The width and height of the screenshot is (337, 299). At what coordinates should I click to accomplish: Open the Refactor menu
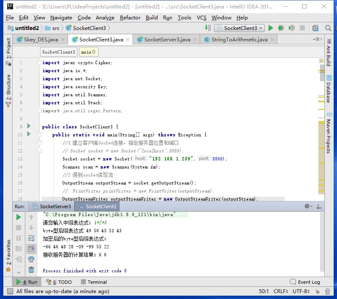(130, 18)
